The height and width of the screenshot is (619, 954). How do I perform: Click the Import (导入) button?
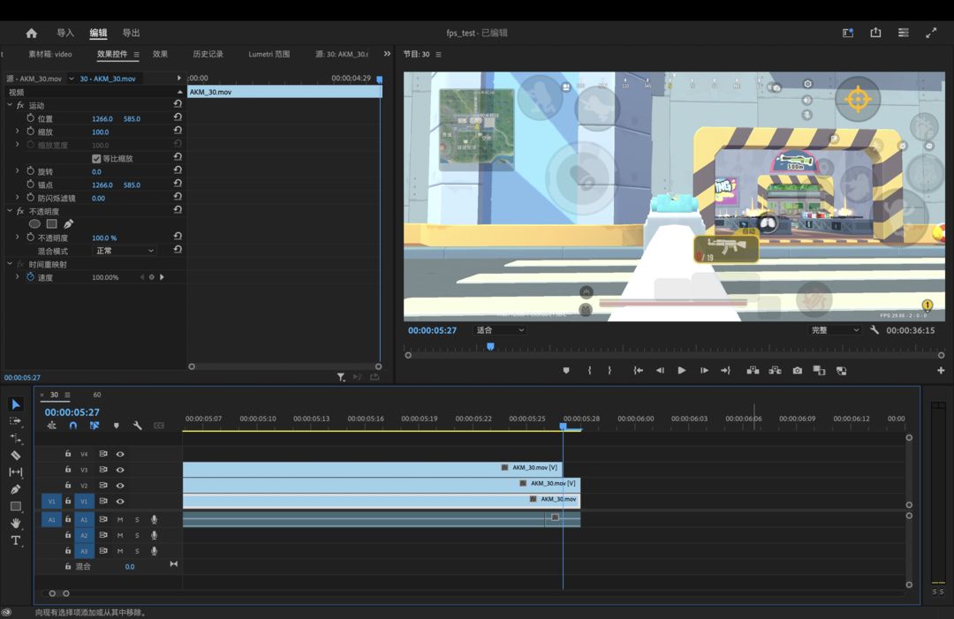coord(65,34)
